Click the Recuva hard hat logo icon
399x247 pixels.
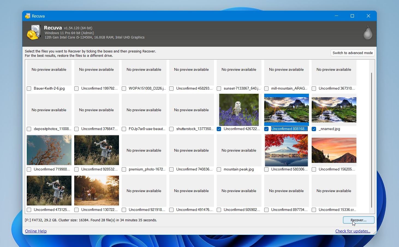(x=34, y=32)
